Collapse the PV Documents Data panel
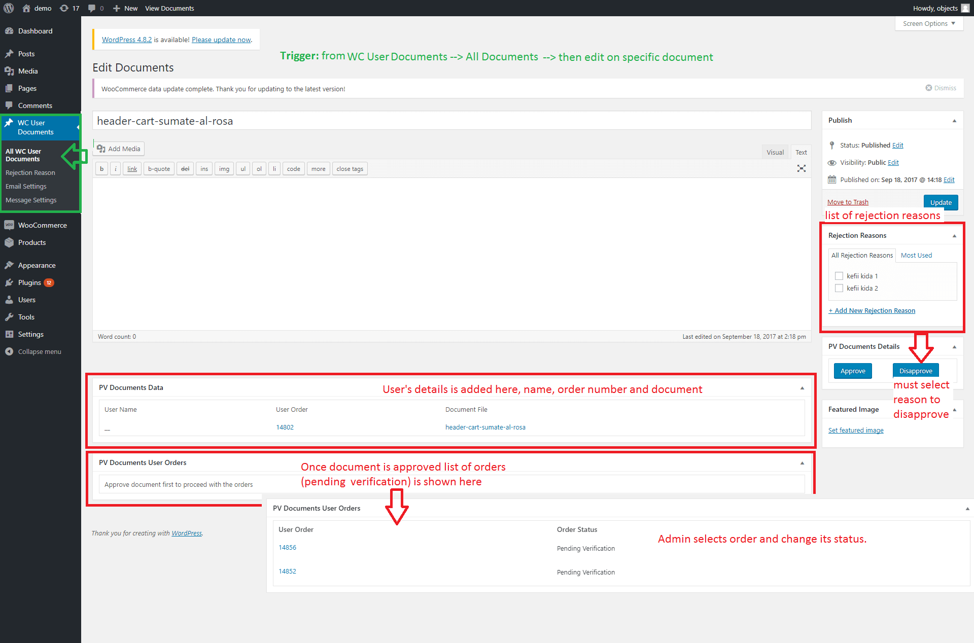This screenshot has height=643, width=974. tap(802, 388)
